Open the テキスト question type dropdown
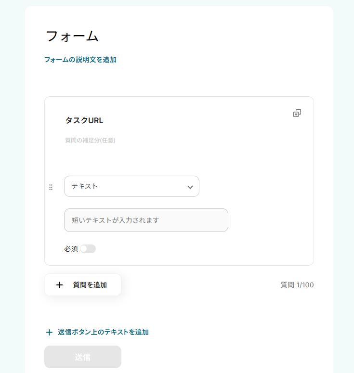354x373 pixels. click(126, 186)
